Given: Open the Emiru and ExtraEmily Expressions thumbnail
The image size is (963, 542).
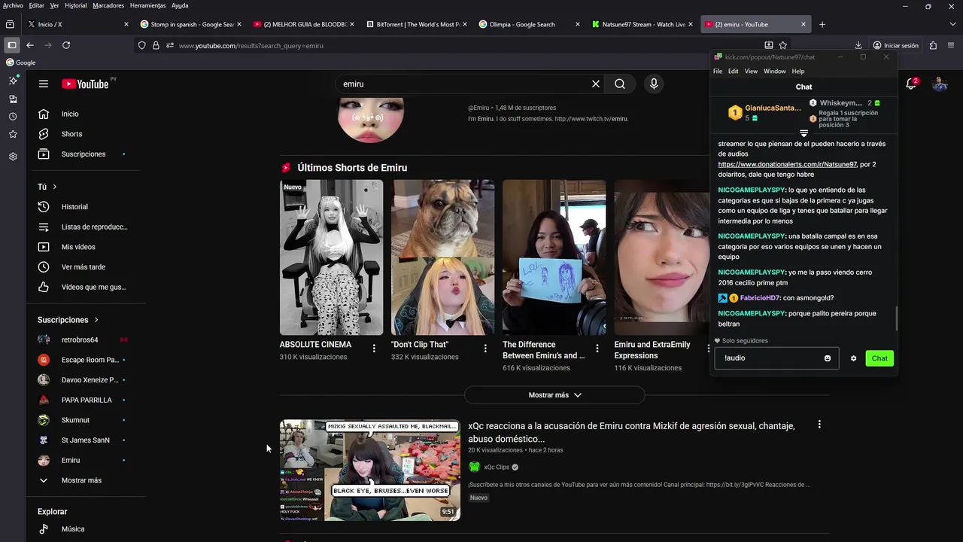Looking at the screenshot, I should point(662,257).
